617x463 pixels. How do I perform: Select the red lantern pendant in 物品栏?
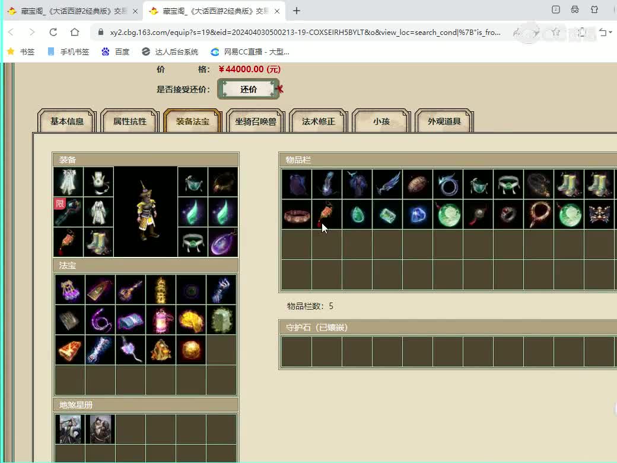click(x=327, y=214)
